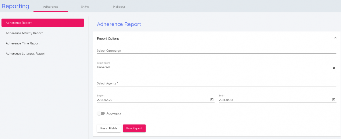Click the Reporting title in header

15,6
